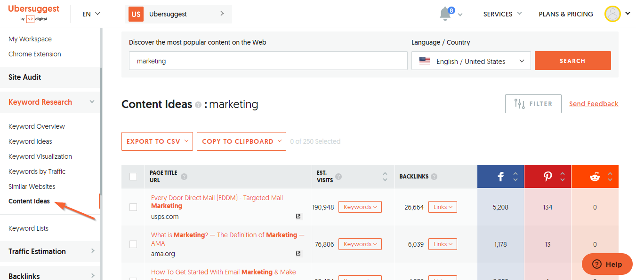
Task: Click the ama.org URL text
Action: (163, 254)
